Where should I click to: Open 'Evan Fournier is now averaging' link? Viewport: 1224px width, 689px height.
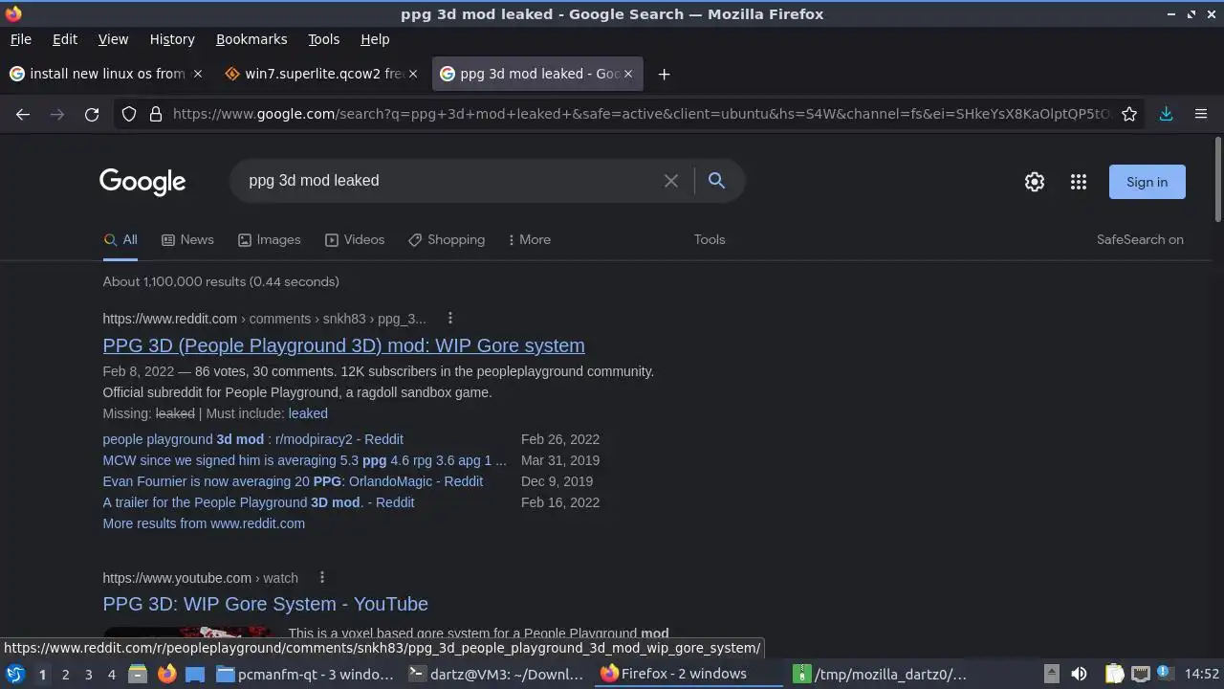[293, 481]
